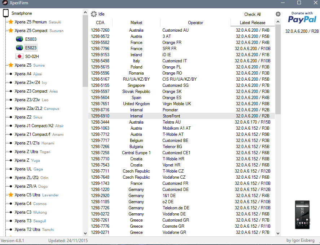Click the Idle status spinner icon
The image size is (320, 245).
[94, 14]
